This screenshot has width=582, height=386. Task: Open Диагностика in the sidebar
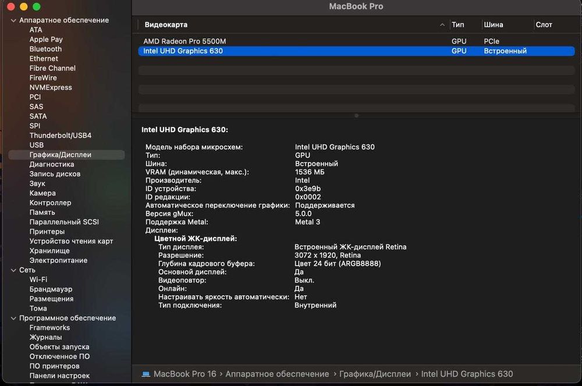tap(52, 164)
